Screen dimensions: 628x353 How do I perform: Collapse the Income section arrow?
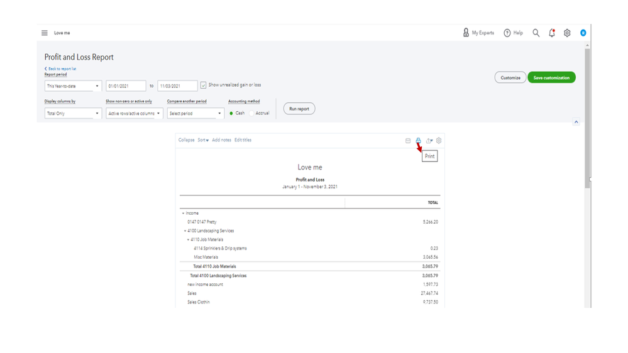click(184, 214)
